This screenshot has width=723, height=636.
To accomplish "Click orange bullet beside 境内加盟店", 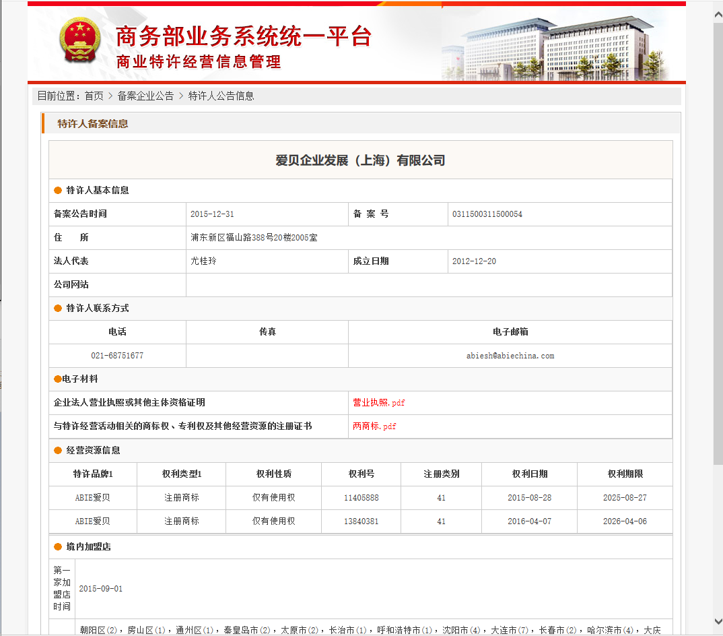I will [58, 547].
